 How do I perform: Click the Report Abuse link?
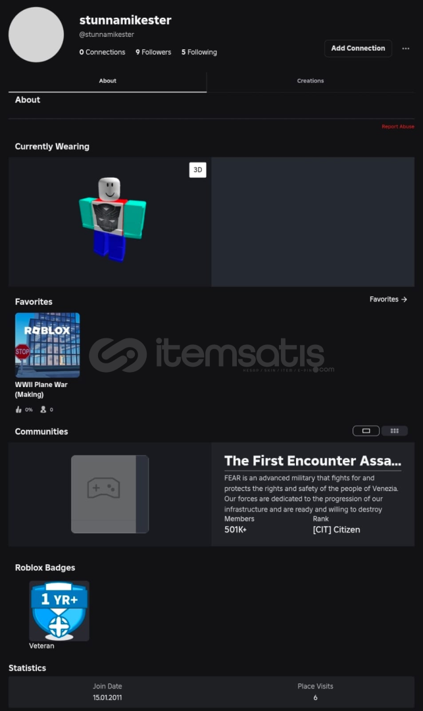pos(397,126)
